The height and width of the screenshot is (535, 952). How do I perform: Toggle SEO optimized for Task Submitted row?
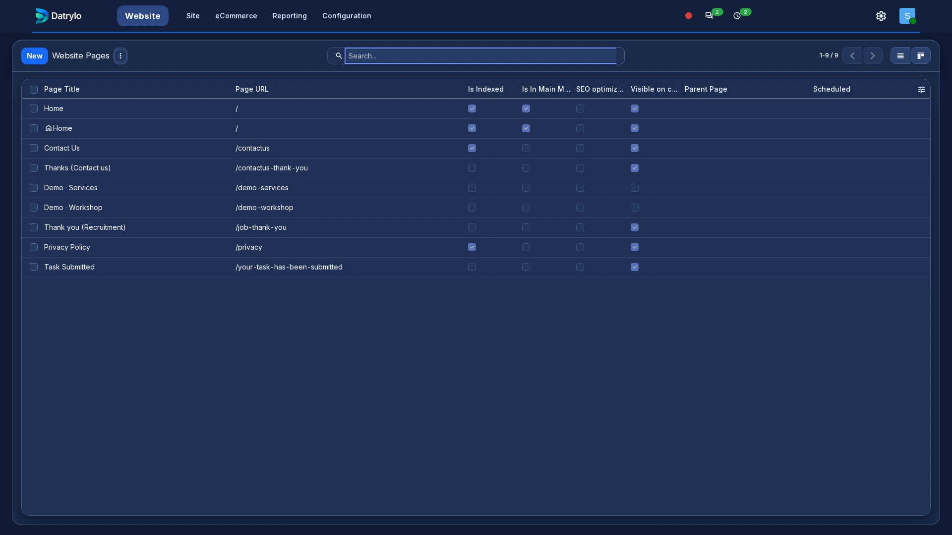point(580,267)
